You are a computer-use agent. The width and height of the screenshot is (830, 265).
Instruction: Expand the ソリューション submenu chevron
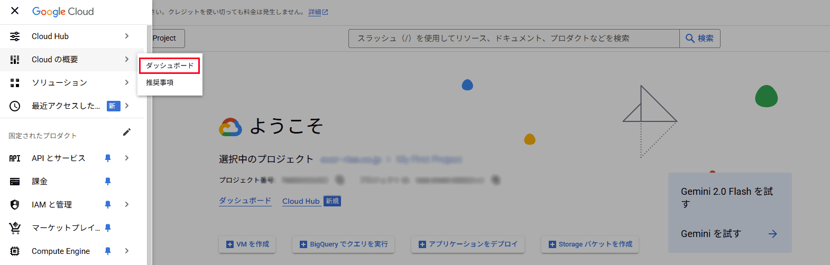(x=127, y=82)
